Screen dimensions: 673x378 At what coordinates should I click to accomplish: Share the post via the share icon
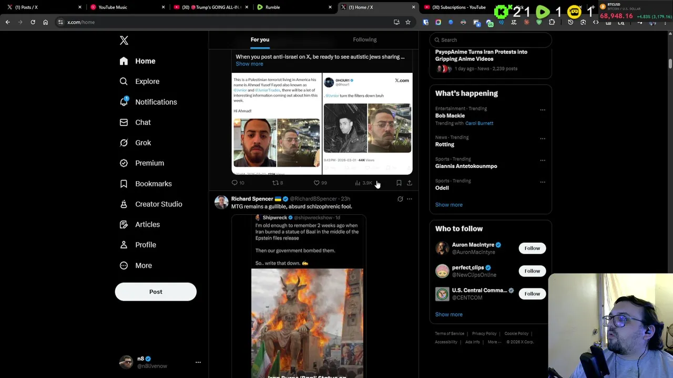410,183
